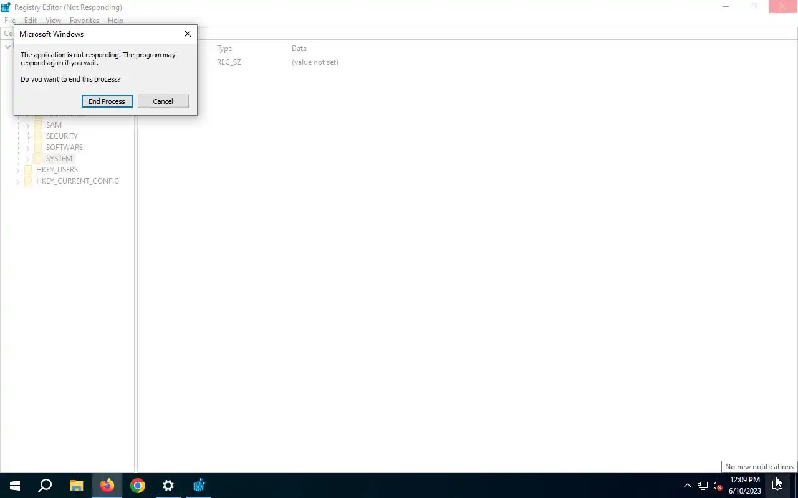The height and width of the screenshot is (498, 798).
Task: Expand the SOFTWARE registry key
Action: coord(27,148)
